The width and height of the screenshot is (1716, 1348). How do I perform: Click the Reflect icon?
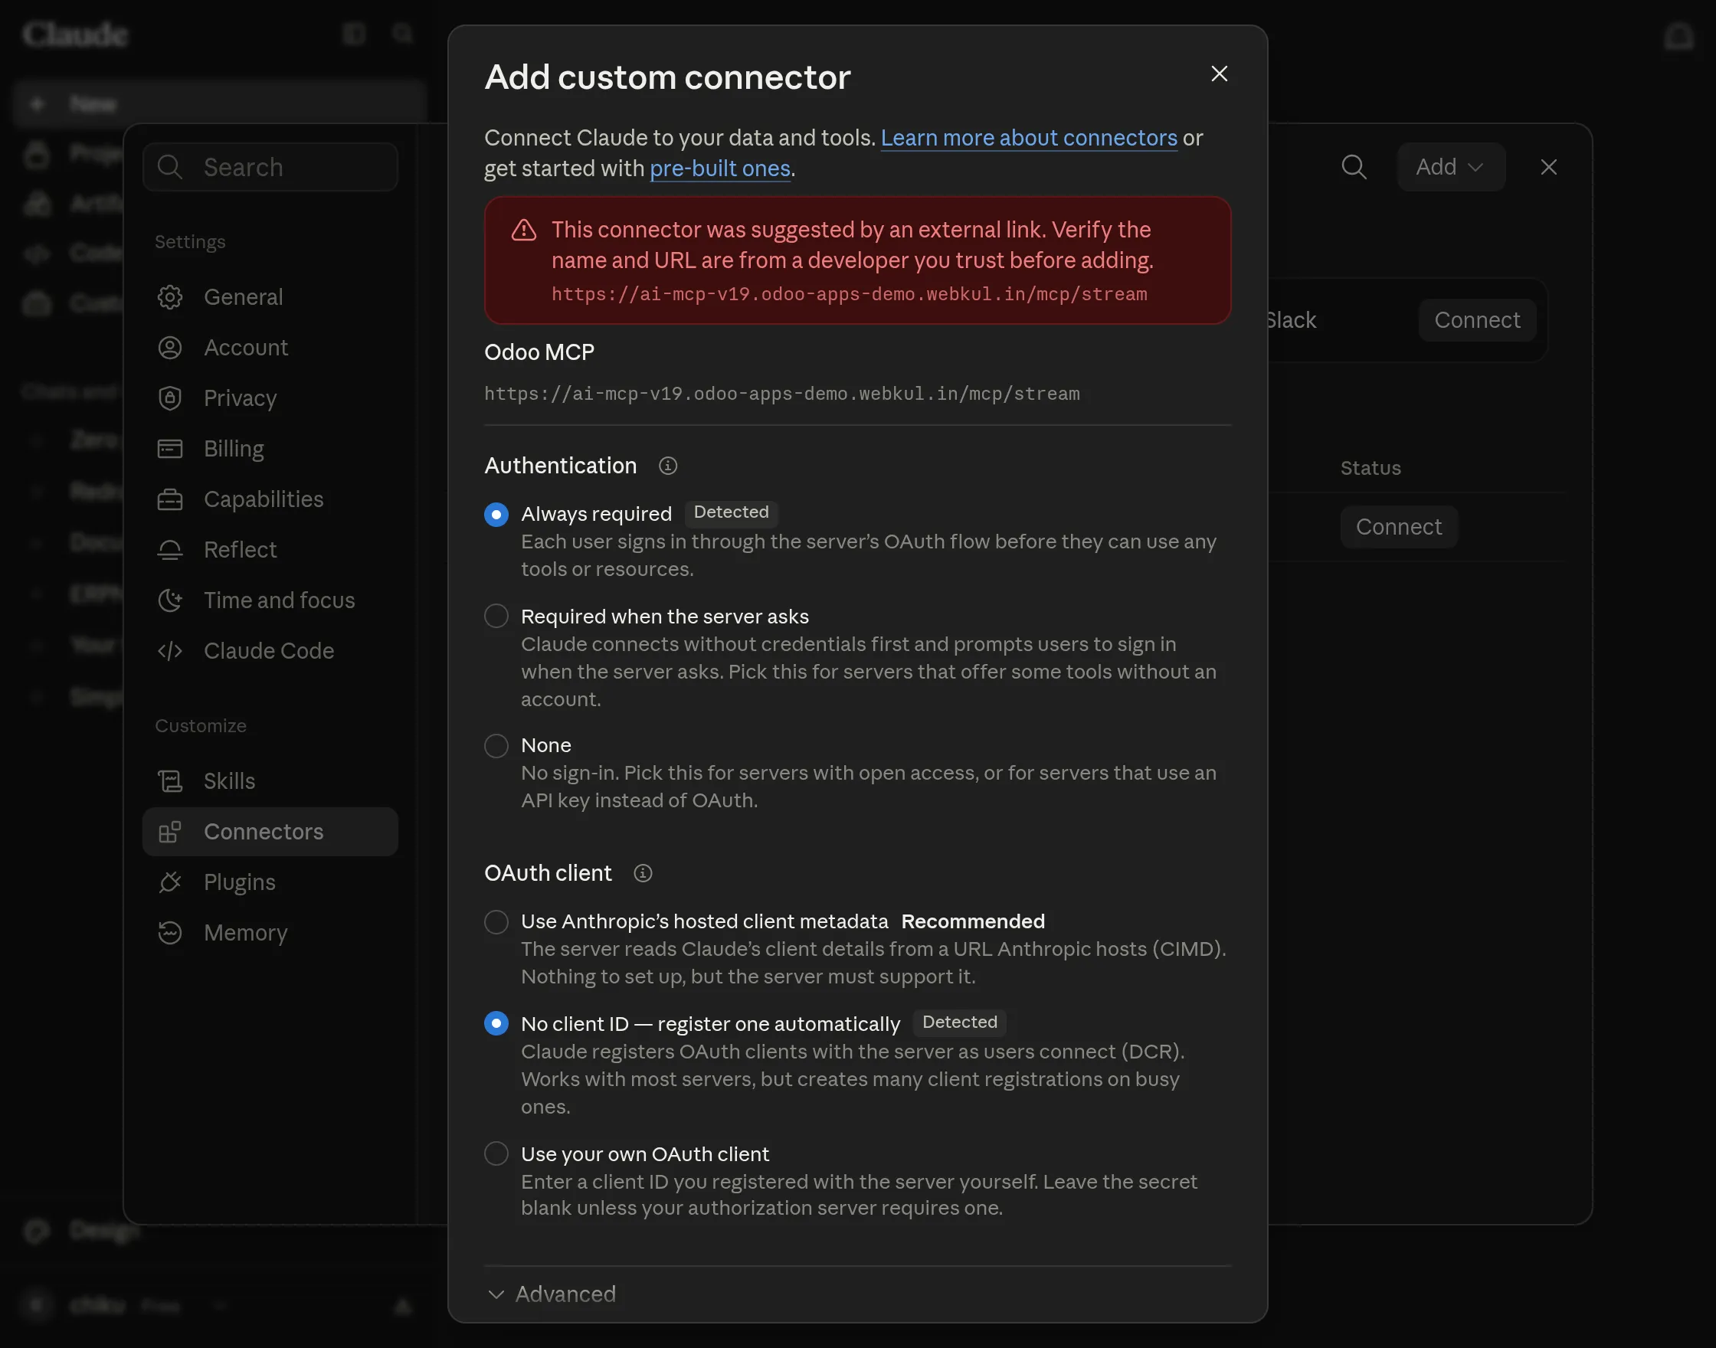(170, 549)
